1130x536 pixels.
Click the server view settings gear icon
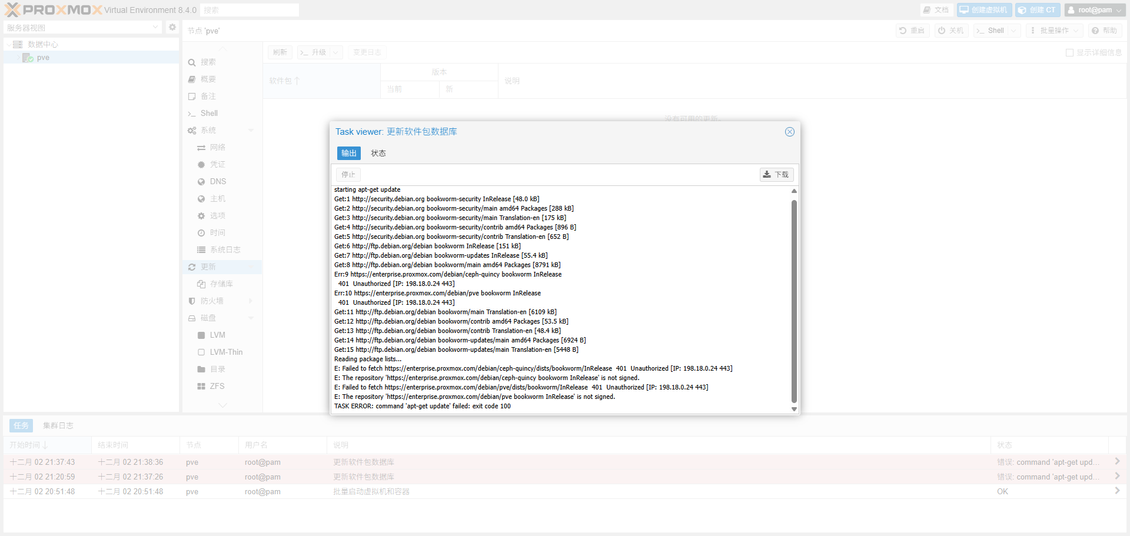[172, 27]
